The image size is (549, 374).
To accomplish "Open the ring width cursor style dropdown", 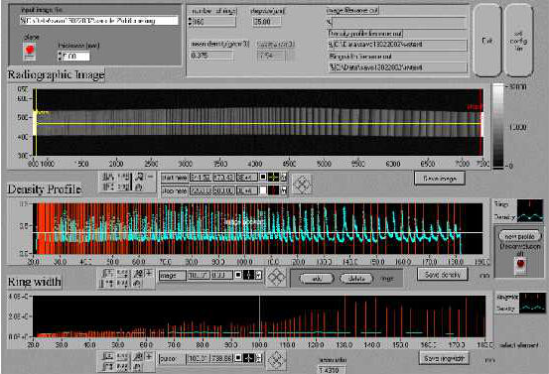I will coord(259,358).
